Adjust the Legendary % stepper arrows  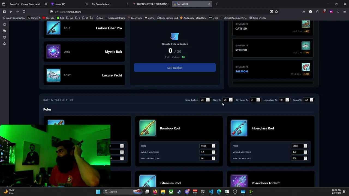click(x=287, y=100)
